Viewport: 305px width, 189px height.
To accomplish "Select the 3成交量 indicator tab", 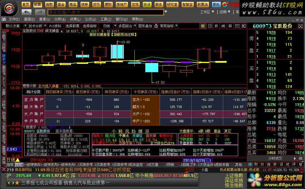I will click(x=152, y=165).
